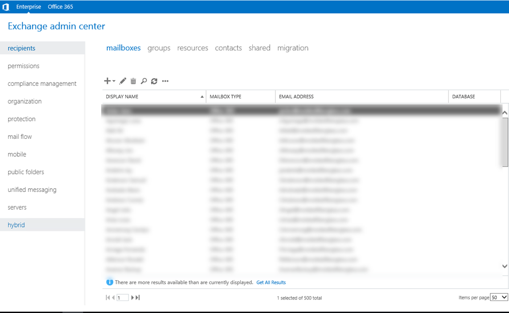The height and width of the screenshot is (313, 509).
Task: Open the resources tab
Action: 193,48
